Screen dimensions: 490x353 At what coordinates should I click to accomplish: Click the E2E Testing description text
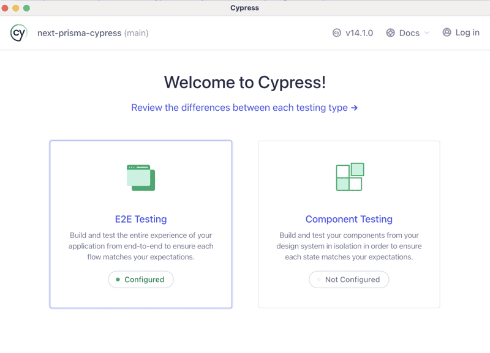coord(141,246)
